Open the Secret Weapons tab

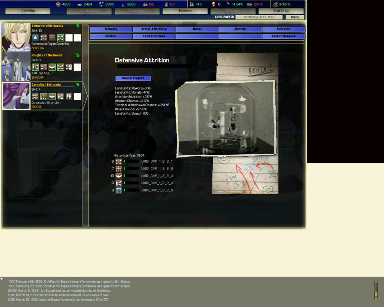point(284,36)
